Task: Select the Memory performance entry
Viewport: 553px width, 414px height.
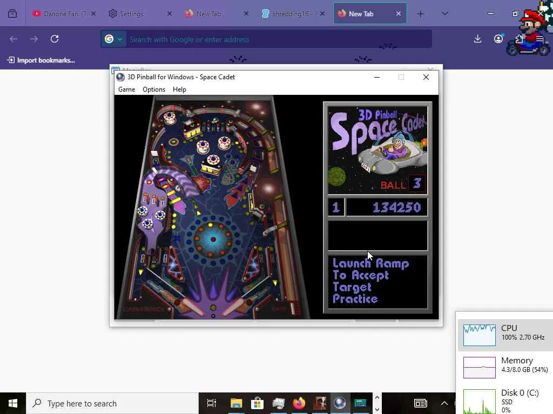Action: pyautogui.click(x=505, y=367)
